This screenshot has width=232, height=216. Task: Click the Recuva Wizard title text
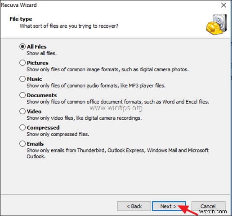coord(19,5)
